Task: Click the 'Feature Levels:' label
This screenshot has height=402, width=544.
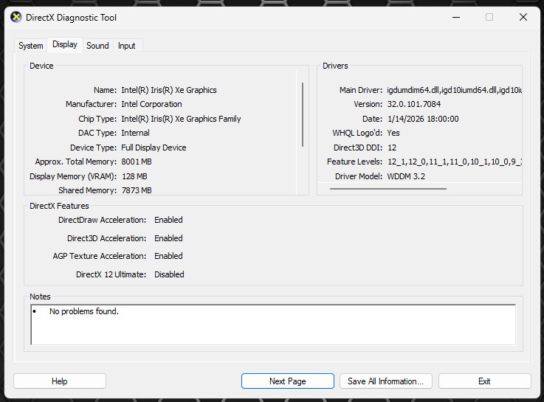Action: (x=354, y=162)
